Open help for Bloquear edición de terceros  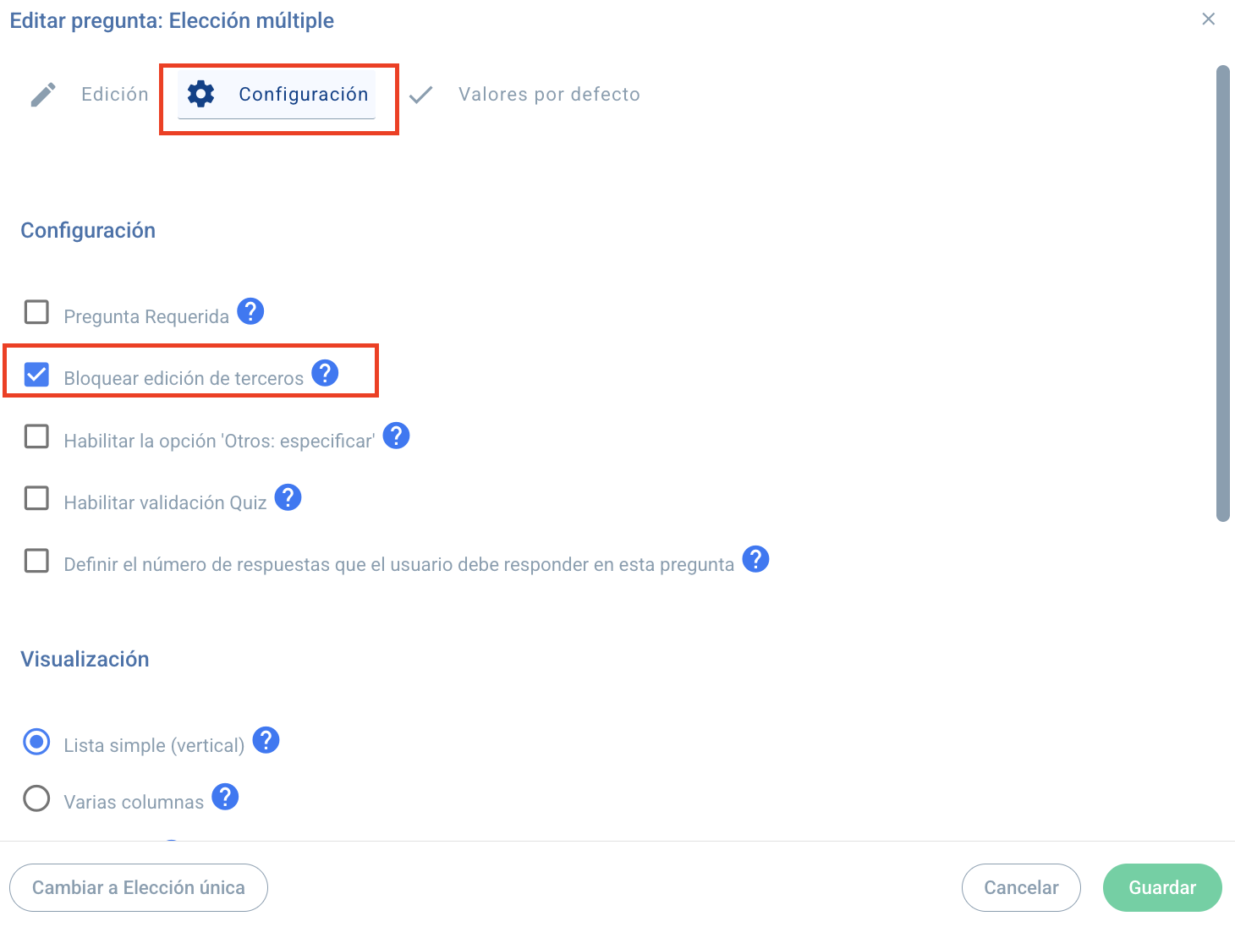pos(325,374)
